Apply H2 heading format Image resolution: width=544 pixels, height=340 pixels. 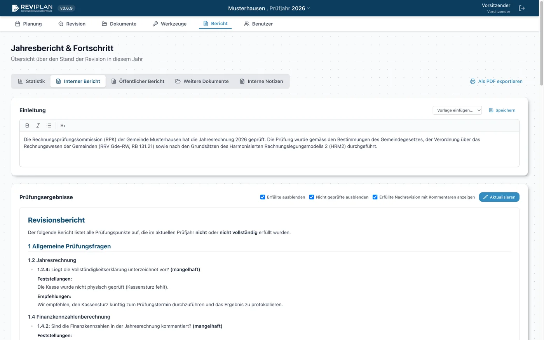point(63,126)
